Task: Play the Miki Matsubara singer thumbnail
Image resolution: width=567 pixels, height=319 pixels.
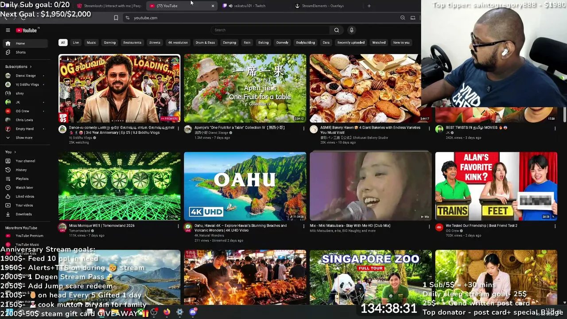Action: click(x=371, y=186)
